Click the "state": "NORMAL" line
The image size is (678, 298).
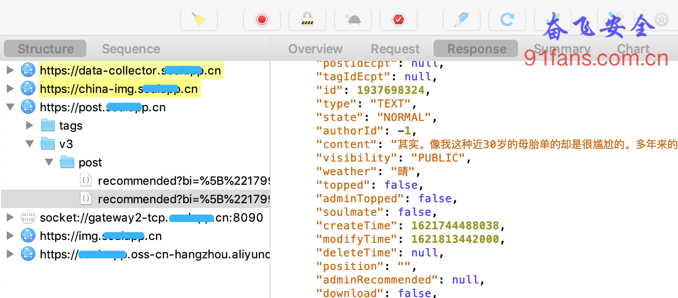(x=377, y=117)
